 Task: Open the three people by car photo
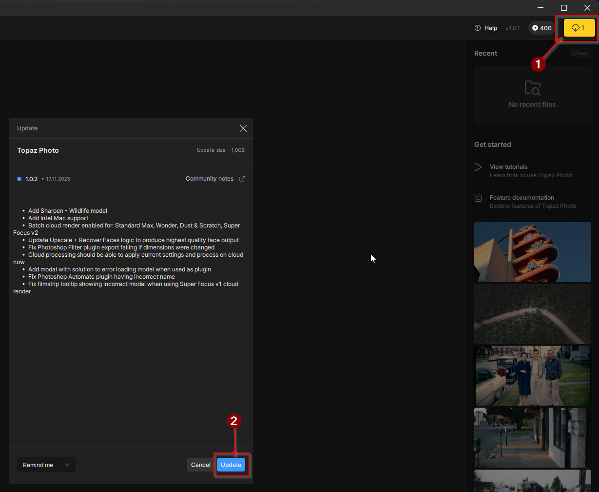(532, 376)
